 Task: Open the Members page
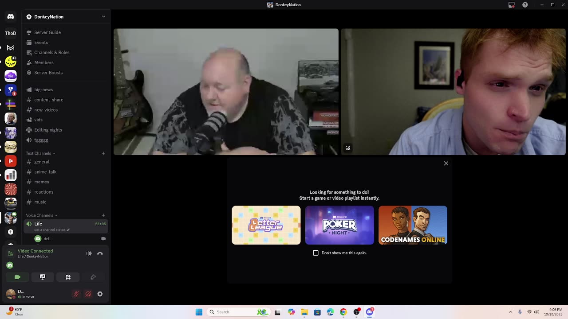66,62
